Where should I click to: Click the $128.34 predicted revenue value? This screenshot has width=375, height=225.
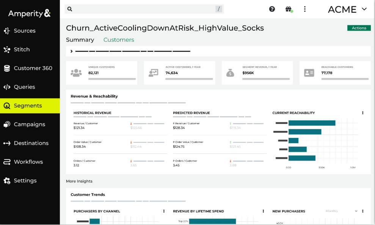point(179,128)
